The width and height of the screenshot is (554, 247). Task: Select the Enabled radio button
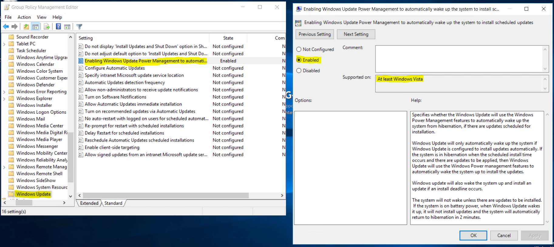(299, 60)
